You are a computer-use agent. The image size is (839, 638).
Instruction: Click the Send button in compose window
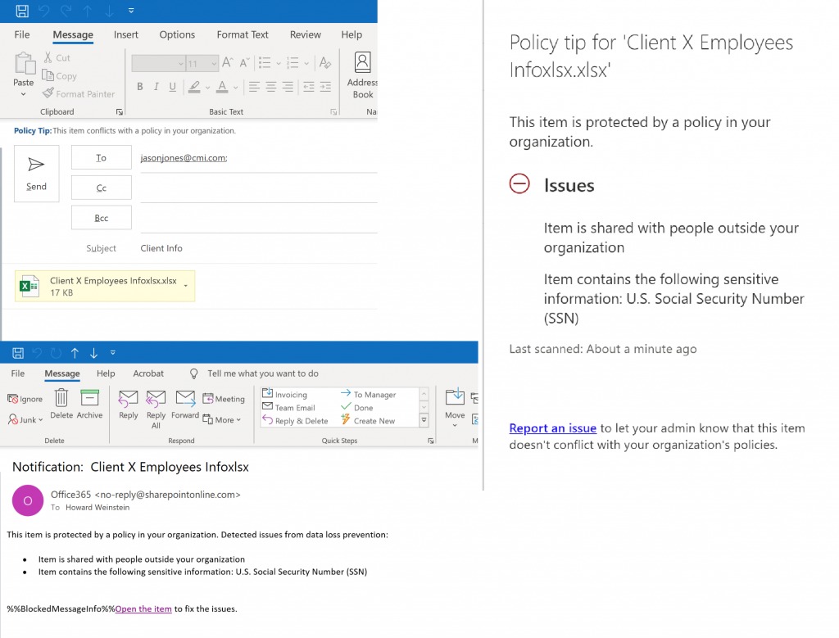point(36,173)
